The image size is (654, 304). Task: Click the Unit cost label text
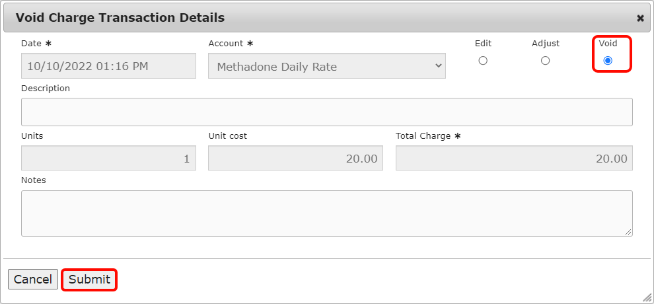click(x=227, y=136)
